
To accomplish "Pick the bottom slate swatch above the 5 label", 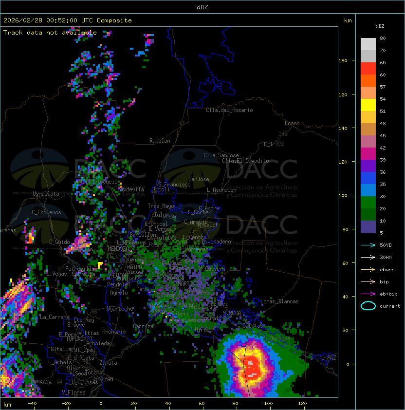I will [368, 227].
